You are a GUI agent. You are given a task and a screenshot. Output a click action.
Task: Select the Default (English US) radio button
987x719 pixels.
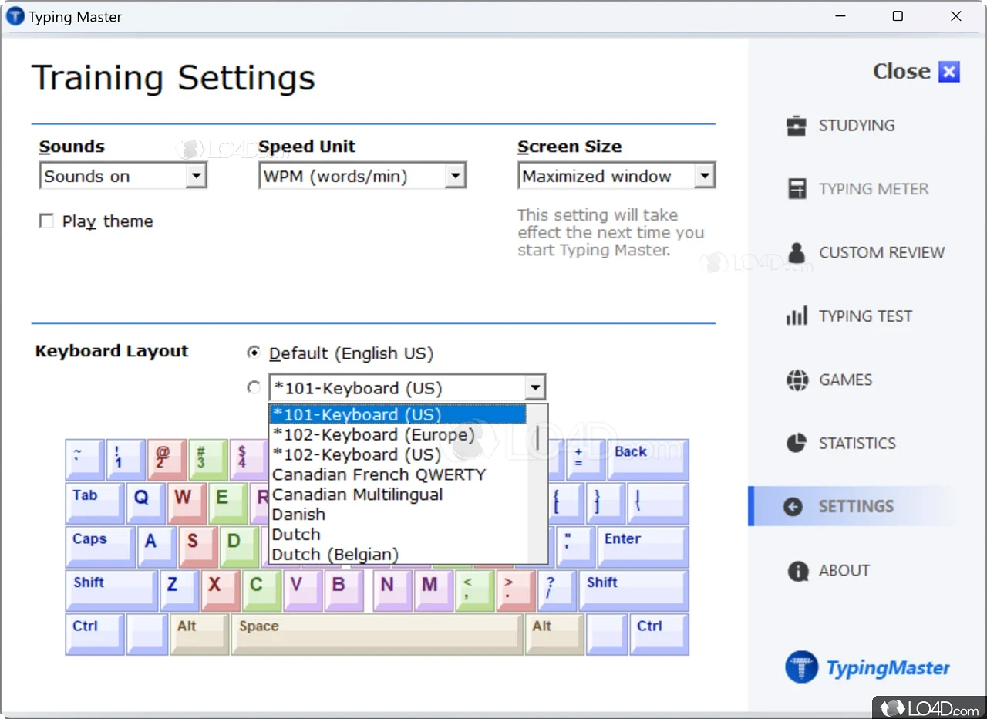pyautogui.click(x=254, y=353)
